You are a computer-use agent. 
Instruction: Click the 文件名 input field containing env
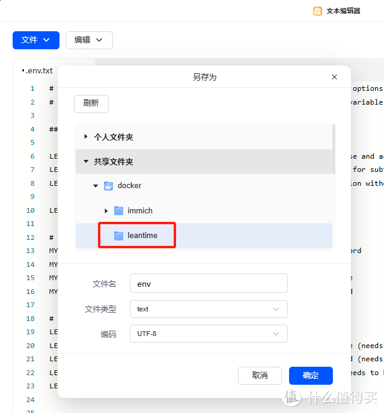click(x=209, y=283)
